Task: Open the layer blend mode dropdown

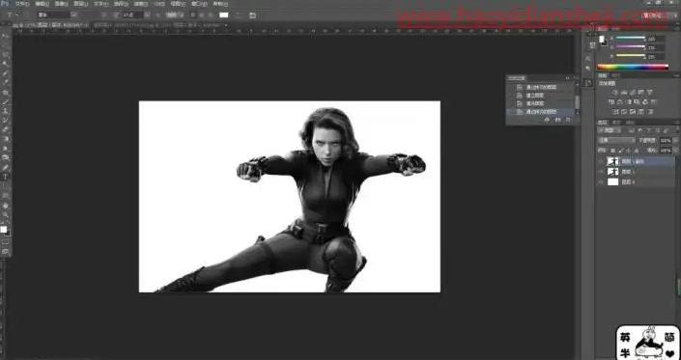Action: click(616, 141)
